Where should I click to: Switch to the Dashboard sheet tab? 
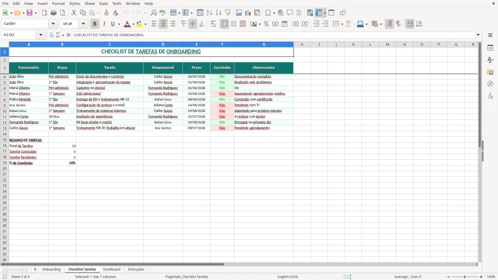[x=112, y=270]
